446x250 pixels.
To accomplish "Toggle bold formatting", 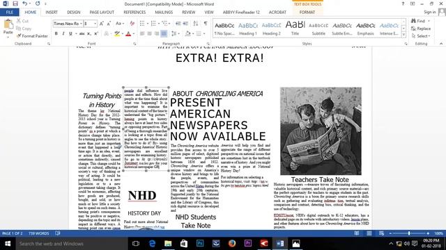I will 56,34.
